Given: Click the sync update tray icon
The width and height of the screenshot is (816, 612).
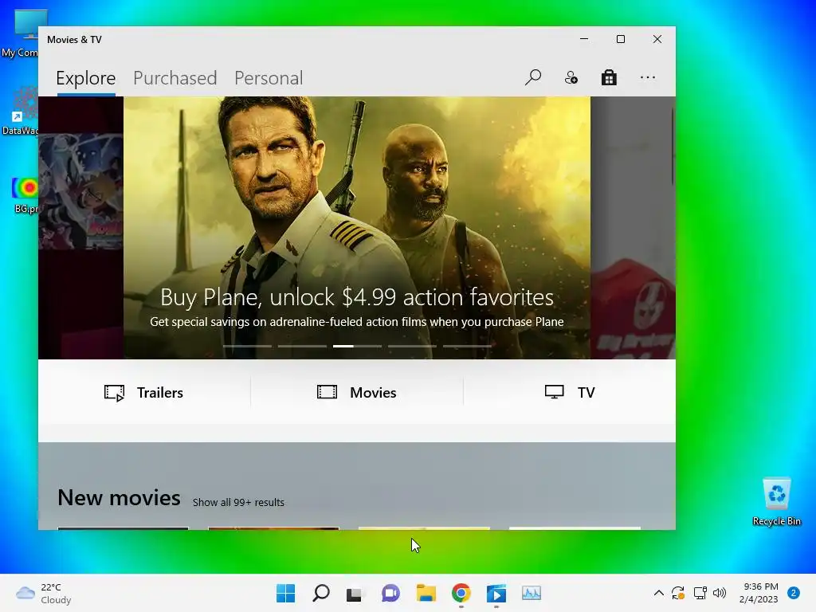Looking at the screenshot, I should pyautogui.click(x=677, y=593).
